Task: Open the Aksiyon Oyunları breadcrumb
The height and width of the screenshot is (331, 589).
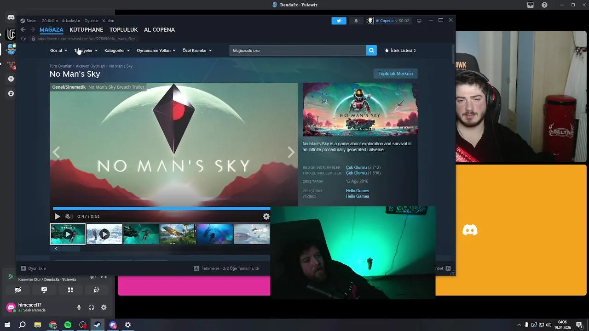Action: click(90, 66)
